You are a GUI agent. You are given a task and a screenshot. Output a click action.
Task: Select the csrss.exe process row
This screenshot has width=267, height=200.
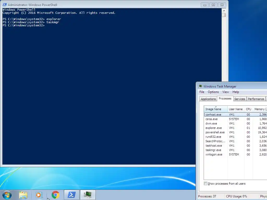[235, 119]
